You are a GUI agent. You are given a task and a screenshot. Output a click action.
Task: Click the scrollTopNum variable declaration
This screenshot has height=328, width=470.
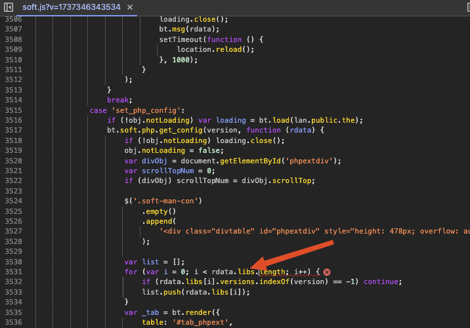(168, 171)
